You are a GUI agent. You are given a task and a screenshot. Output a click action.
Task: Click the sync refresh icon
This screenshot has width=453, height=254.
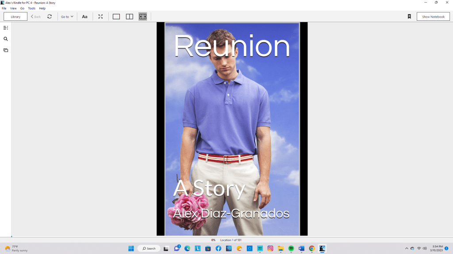click(50, 17)
